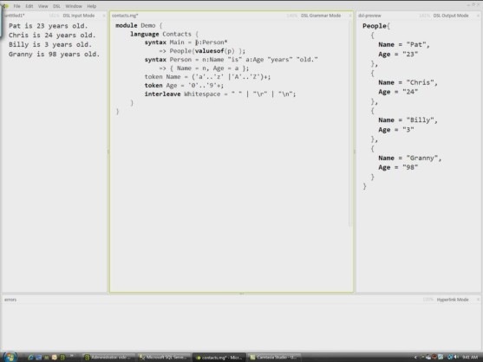Select the contacts.mg* pane title

click(125, 16)
